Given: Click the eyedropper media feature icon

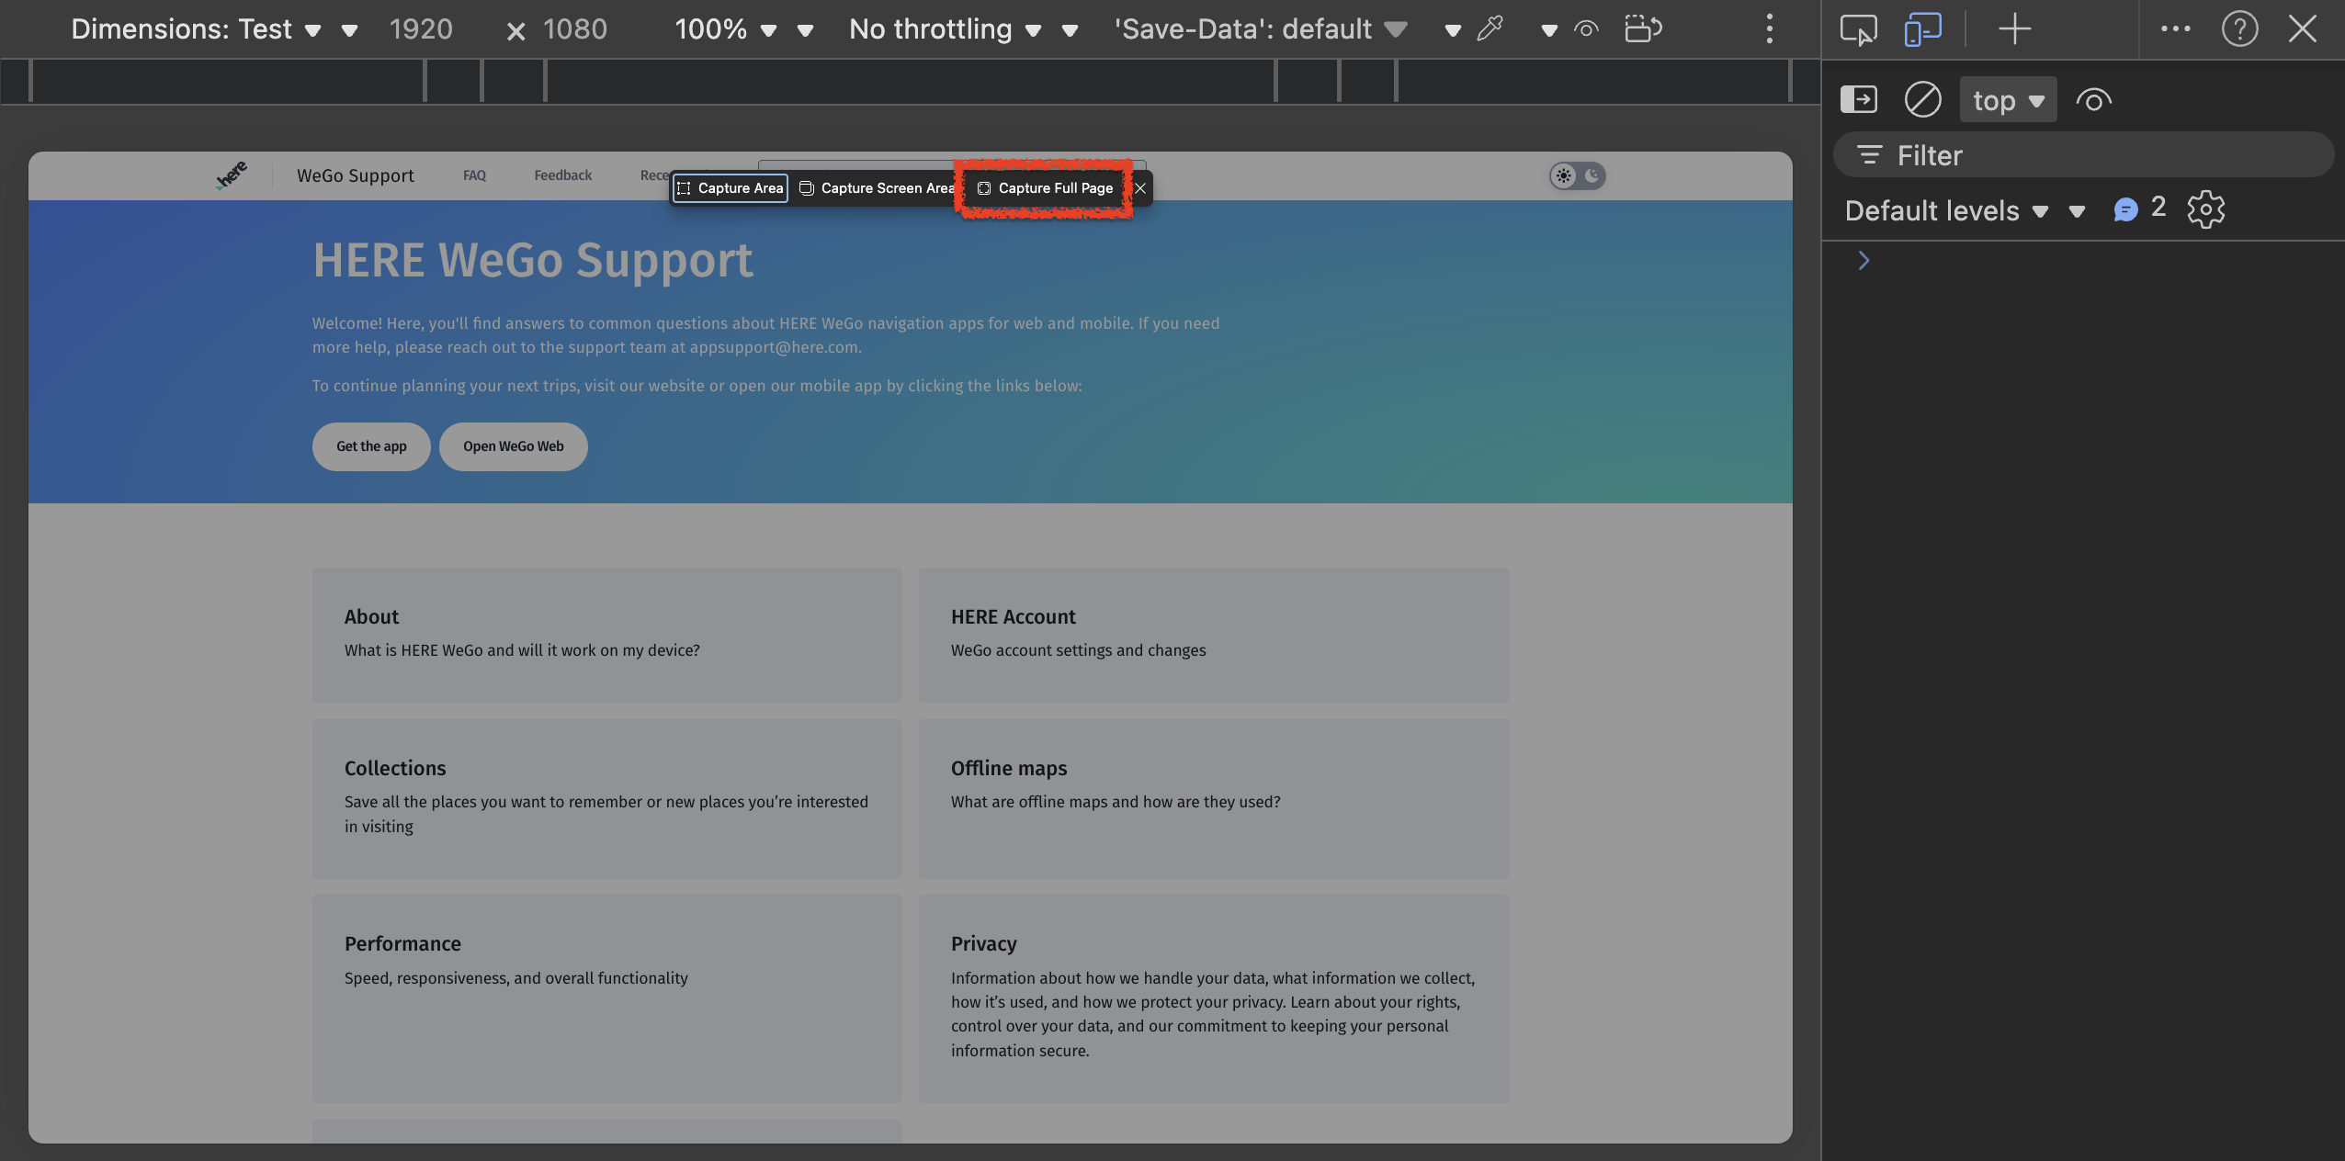Looking at the screenshot, I should click(x=1490, y=29).
